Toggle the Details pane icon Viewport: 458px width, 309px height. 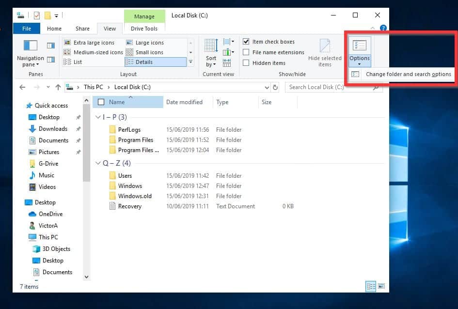pos(51,60)
